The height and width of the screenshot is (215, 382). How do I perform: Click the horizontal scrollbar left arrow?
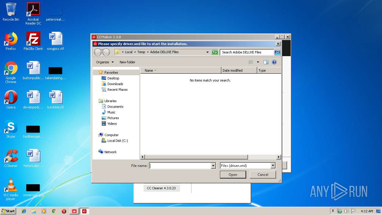pos(143,157)
